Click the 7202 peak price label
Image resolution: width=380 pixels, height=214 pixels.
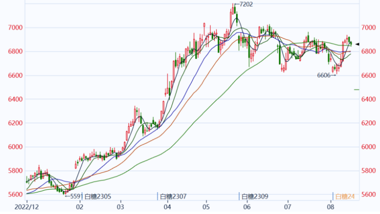(246, 4)
